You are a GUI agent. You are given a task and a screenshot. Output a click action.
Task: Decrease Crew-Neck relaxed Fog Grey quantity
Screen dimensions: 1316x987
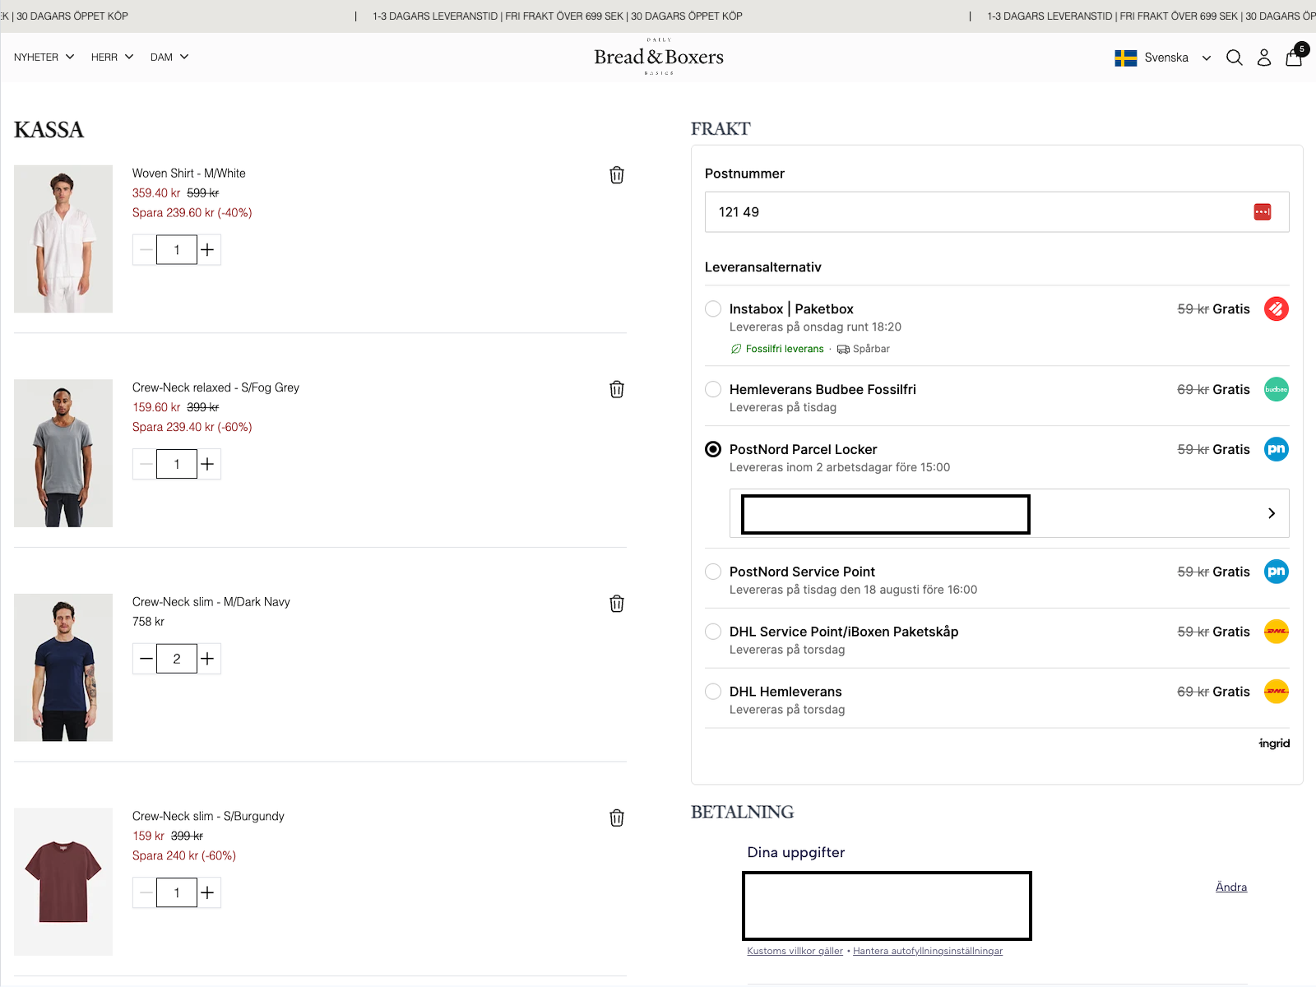(146, 464)
